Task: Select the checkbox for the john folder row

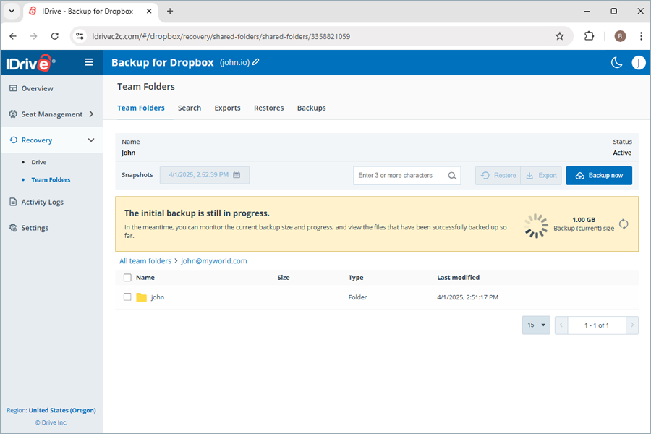Action: tap(127, 297)
